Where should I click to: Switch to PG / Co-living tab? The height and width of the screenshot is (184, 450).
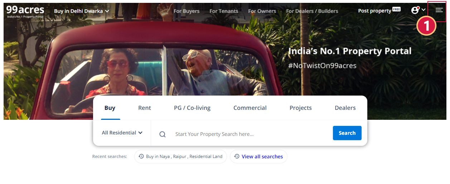pos(192,108)
